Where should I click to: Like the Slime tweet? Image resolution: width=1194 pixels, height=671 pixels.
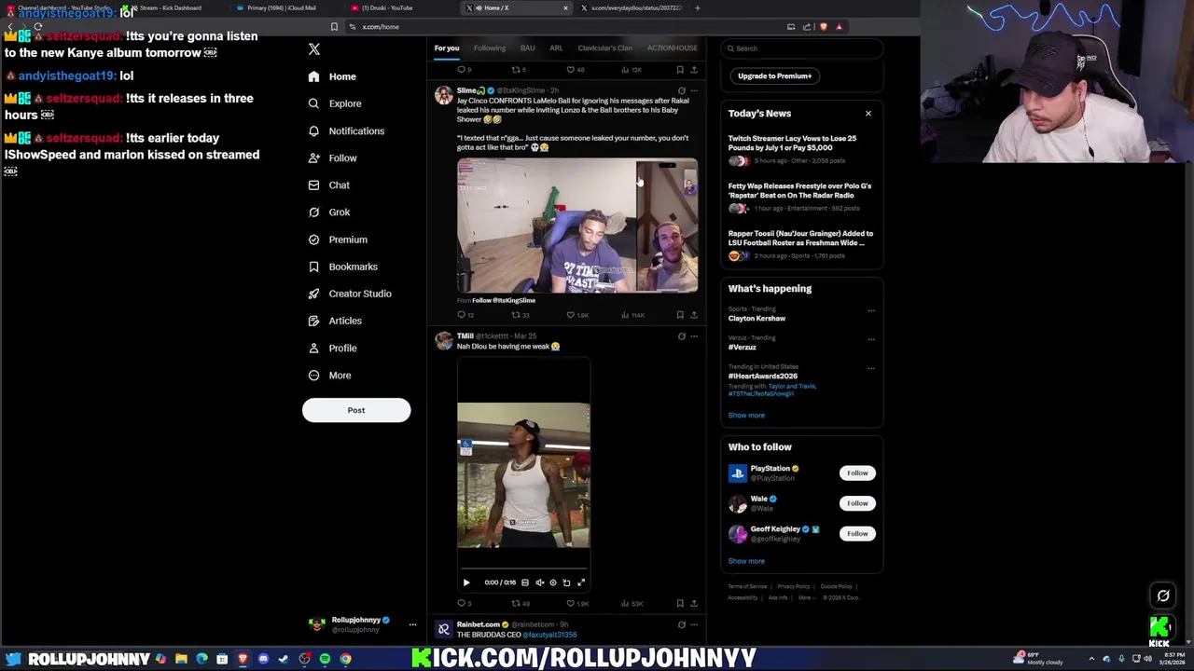577,315
